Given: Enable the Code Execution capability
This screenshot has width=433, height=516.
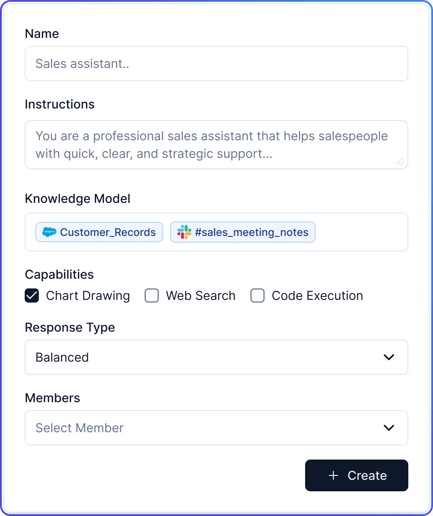Looking at the screenshot, I should (x=258, y=295).
